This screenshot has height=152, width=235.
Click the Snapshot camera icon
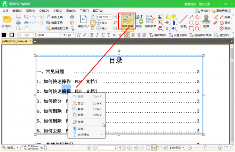(72, 17)
